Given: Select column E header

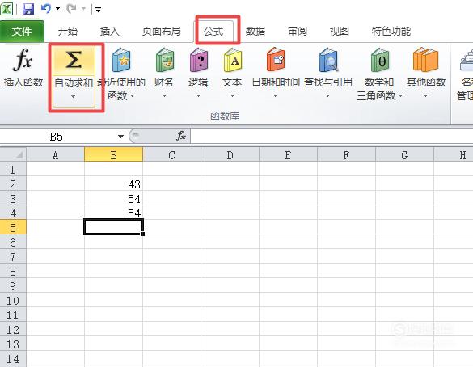Looking at the screenshot, I should point(288,155).
